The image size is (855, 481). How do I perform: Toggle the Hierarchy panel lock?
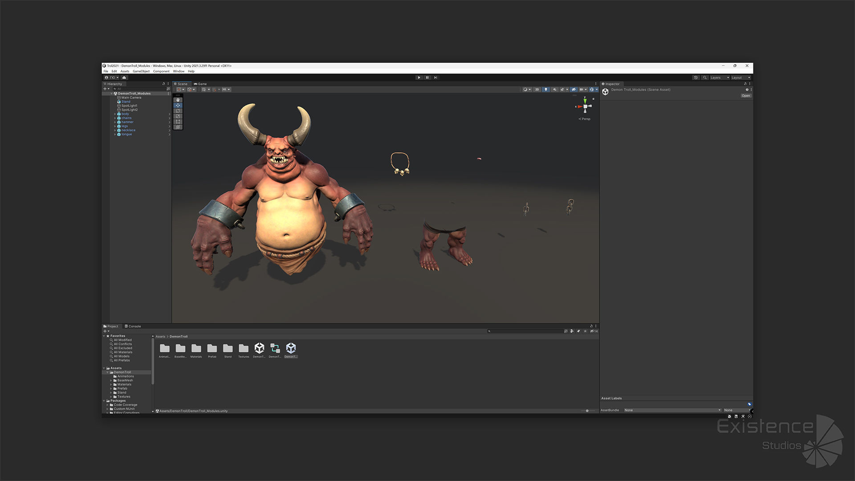pyautogui.click(x=163, y=84)
